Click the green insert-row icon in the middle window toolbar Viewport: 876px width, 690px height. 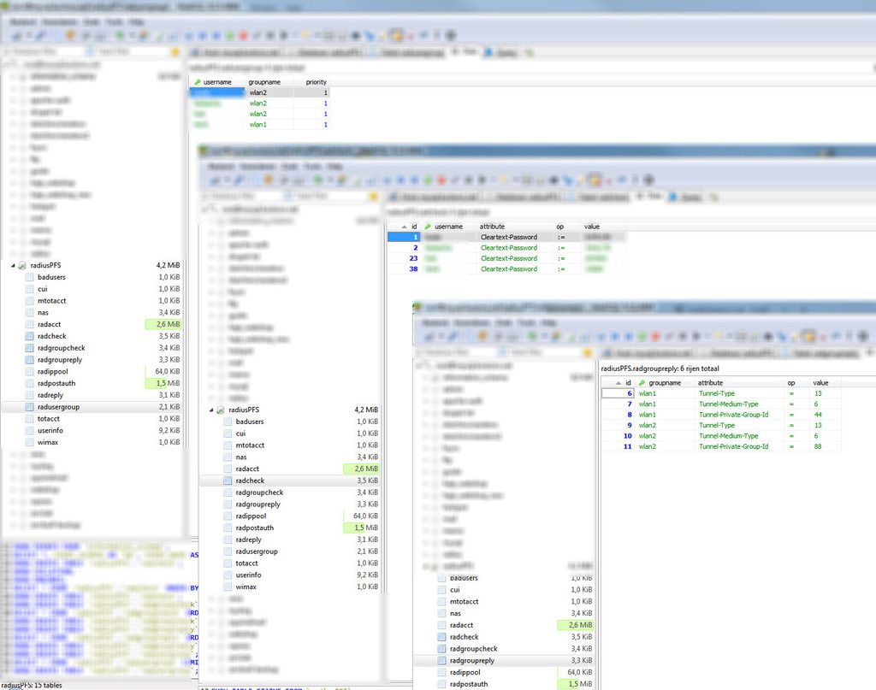428,180
